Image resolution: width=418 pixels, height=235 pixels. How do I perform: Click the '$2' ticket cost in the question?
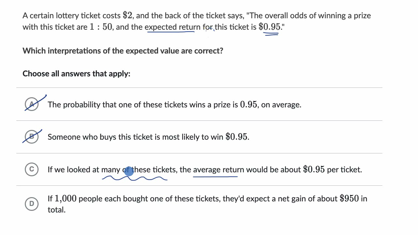point(127,15)
